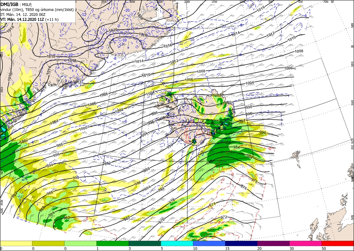Click the olive yellow legend swatch

[48, 243]
